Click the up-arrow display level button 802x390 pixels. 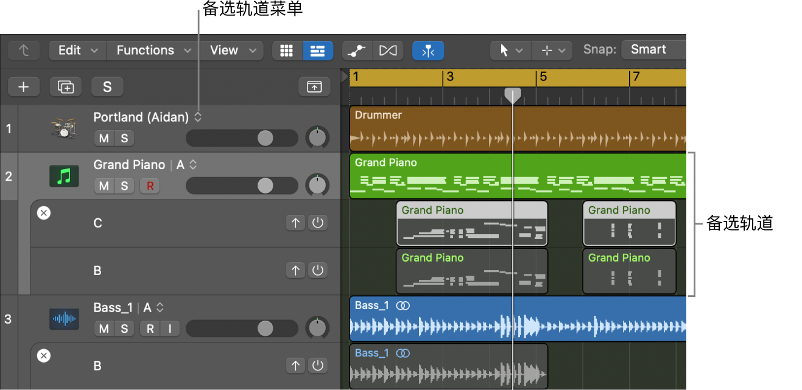[24, 50]
